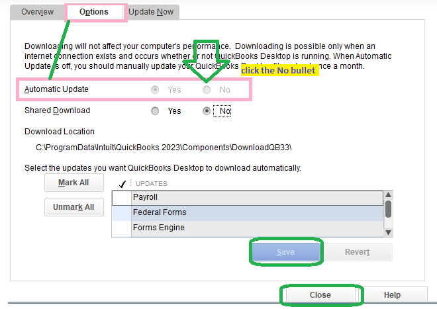Click the Shared Download label
Screen dimensions: 437x309
point(58,110)
